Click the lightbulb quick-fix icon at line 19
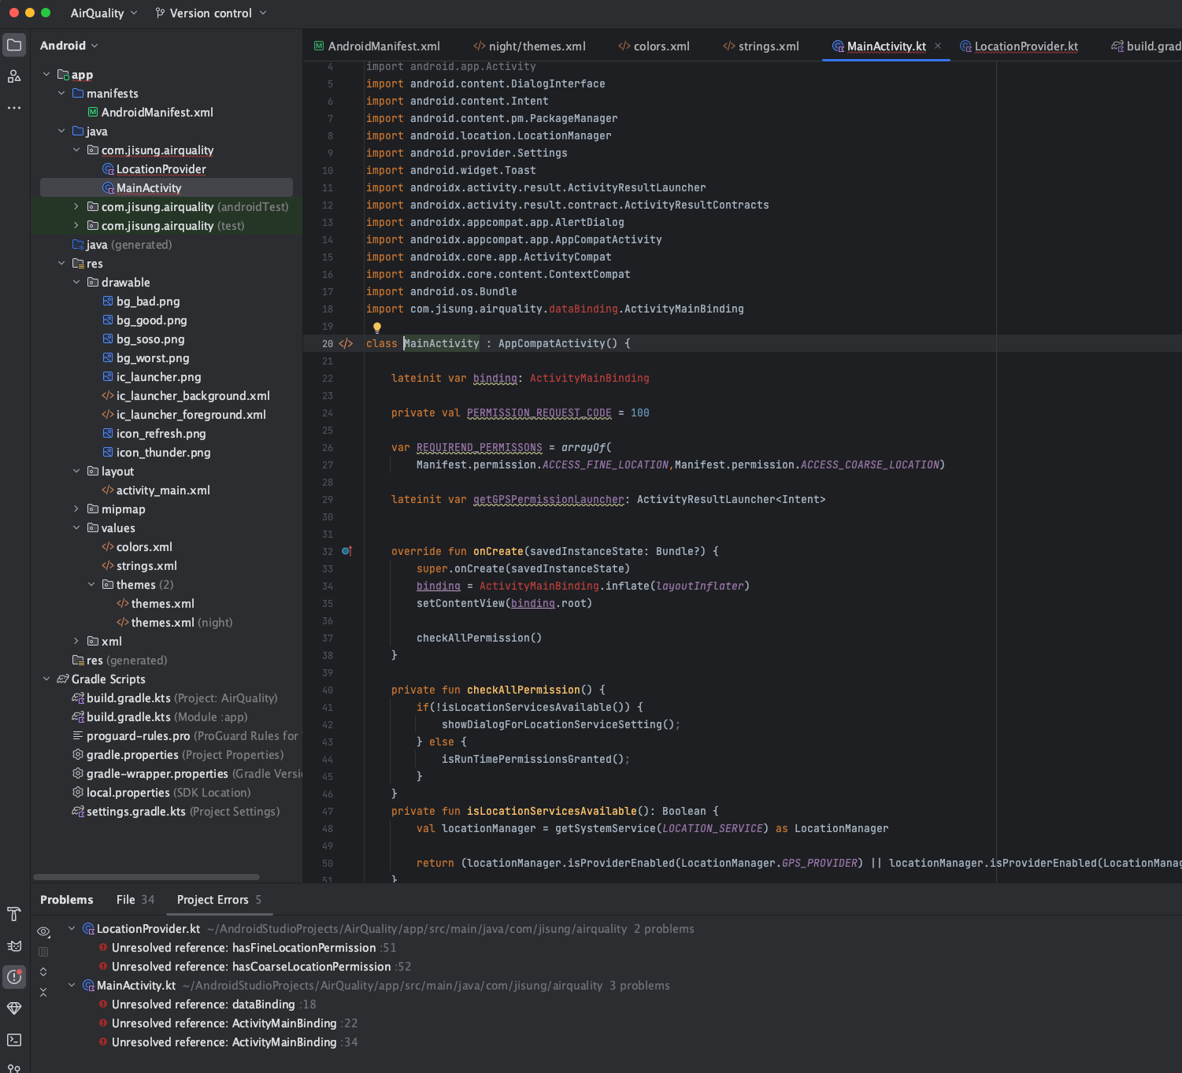 [377, 327]
